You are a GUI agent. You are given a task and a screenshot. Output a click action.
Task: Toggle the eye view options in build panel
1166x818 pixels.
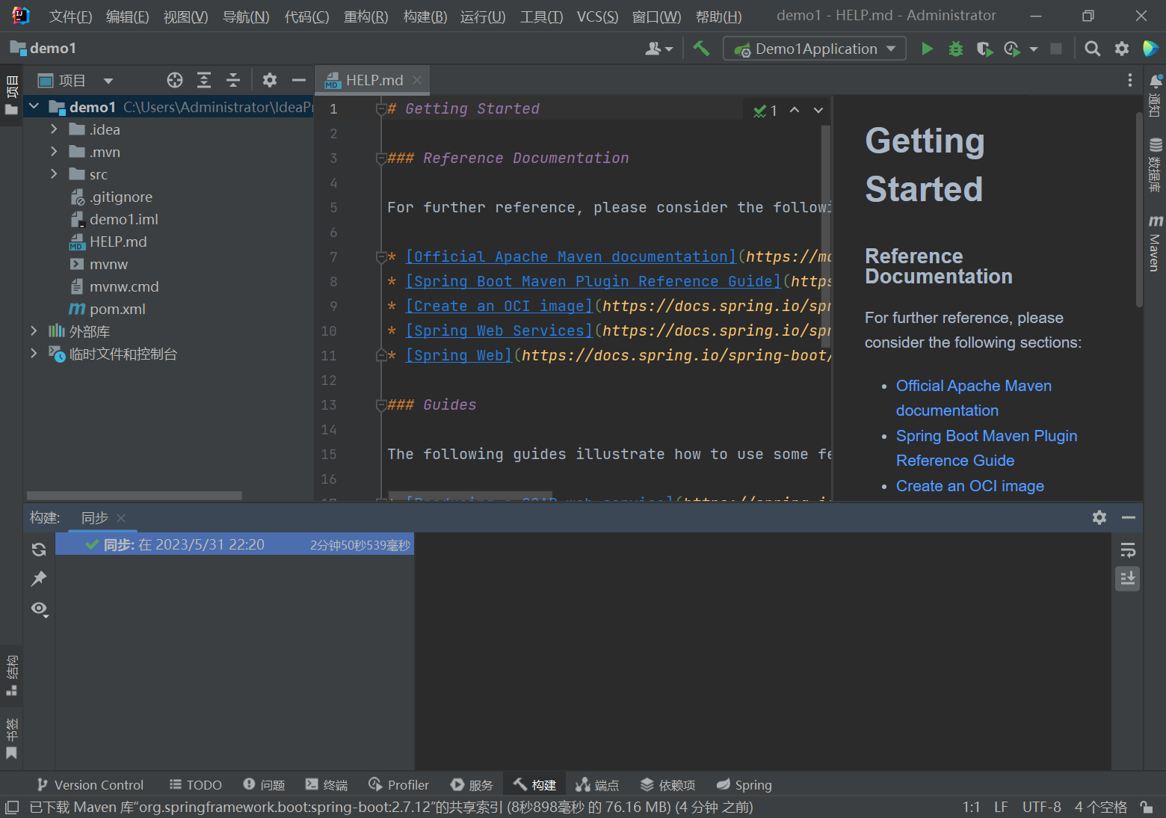point(39,609)
